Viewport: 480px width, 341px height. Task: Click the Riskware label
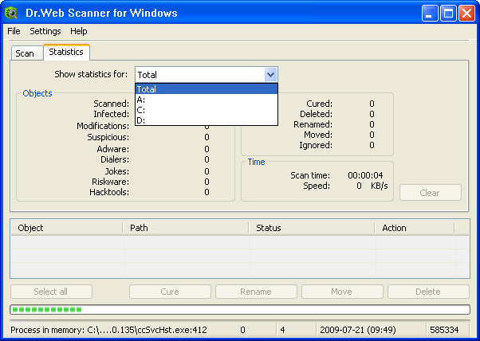(x=110, y=182)
